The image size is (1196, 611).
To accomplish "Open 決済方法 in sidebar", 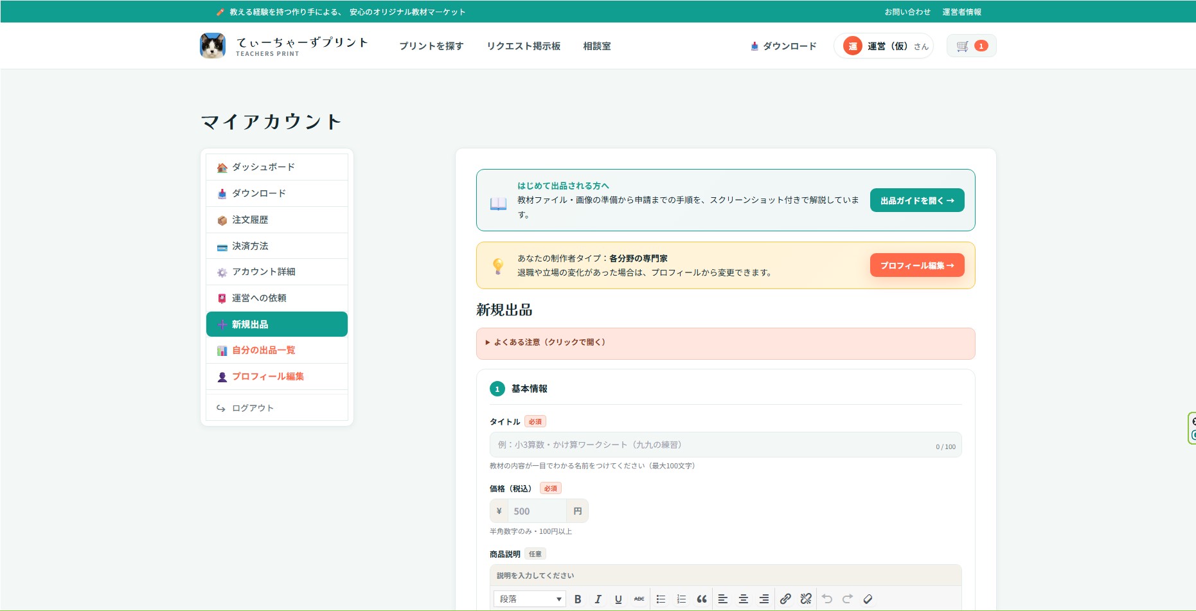I will coord(277,246).
